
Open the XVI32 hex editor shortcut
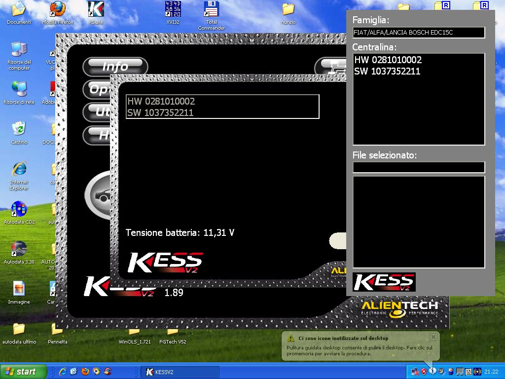coord(173,13)
